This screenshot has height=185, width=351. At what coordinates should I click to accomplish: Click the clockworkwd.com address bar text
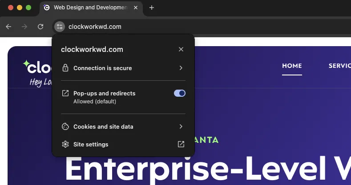pyautogui.click(x=95, y=27)
